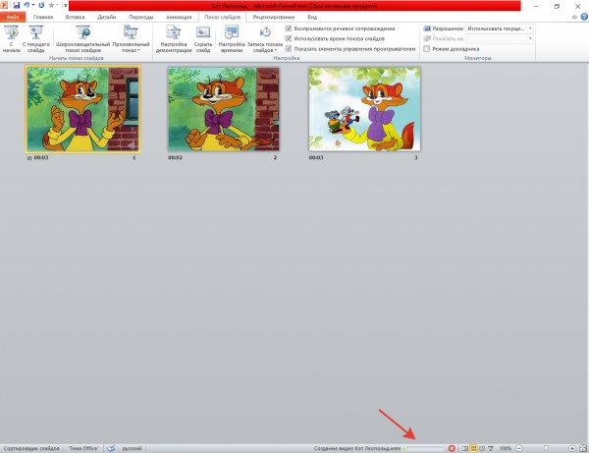Click the zoom in plus button

pos(572,448)
